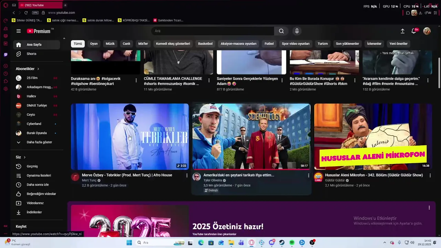Open the GX Corner controller icon

[x=14, y=5]
